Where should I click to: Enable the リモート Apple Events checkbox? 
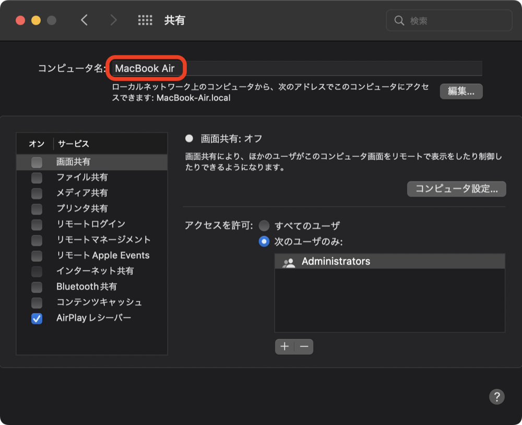click(37, 256)
